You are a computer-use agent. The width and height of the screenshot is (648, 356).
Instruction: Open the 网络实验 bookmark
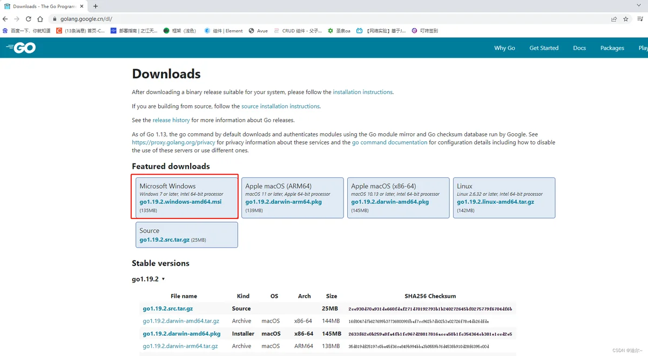click(x=382, y=31)
